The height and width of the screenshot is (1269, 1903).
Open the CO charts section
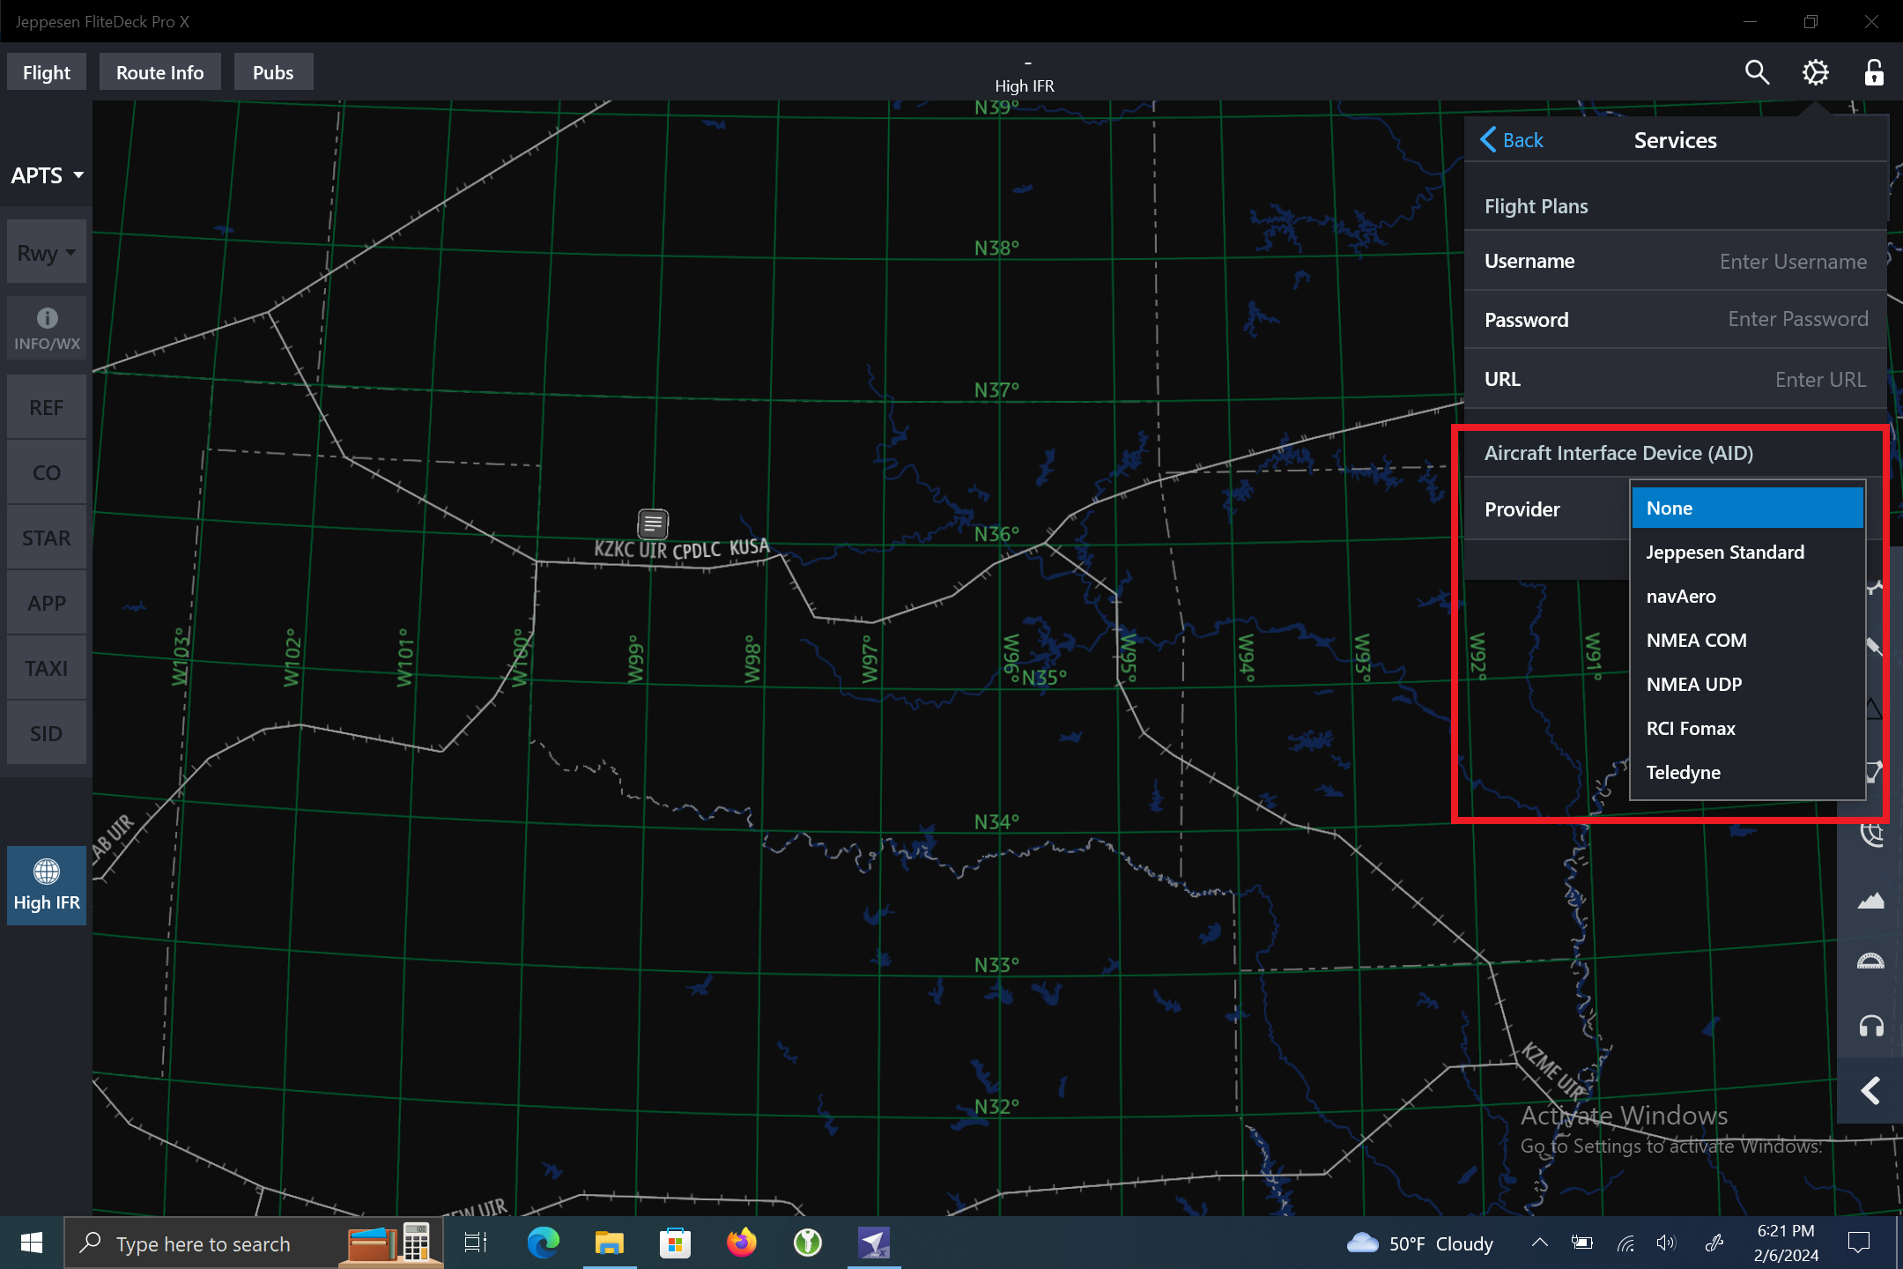(47, 472)
